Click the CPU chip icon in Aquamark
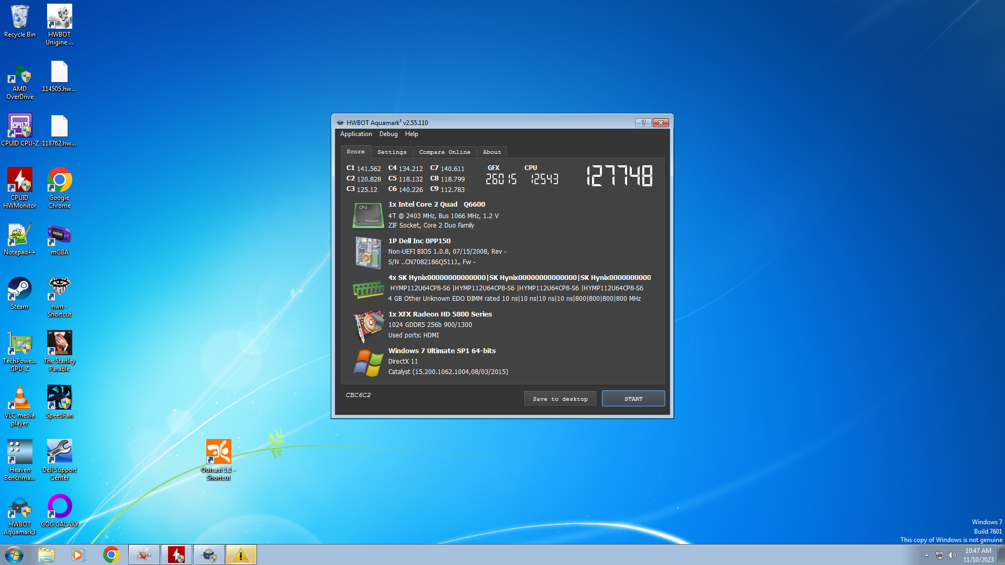 pyautogui.click(x=368, y=216)
